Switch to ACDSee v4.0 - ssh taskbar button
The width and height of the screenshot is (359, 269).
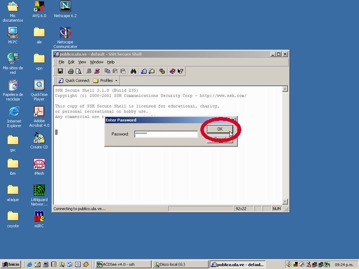coord(123,264)
